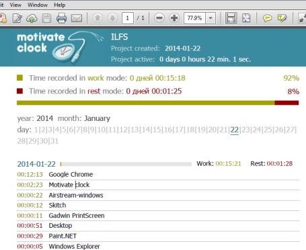
Task: Select day 22 in calendar row
Action: (235, 130)
